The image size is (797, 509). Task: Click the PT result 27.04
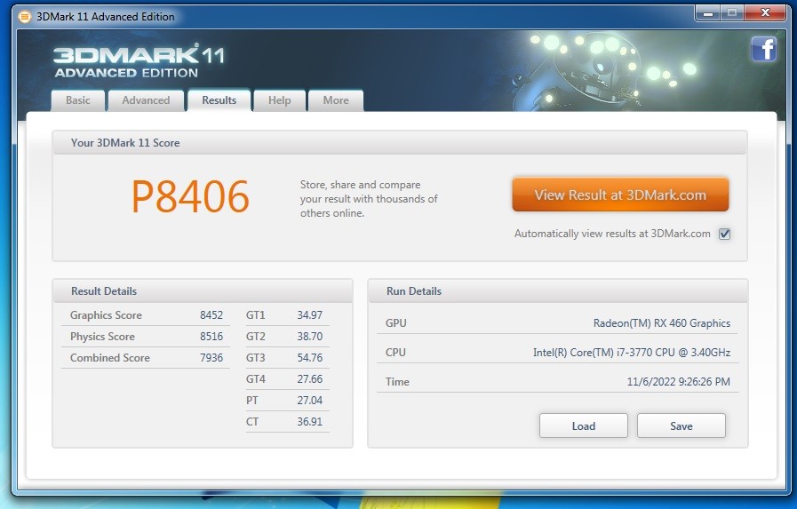(x=309, y=401)
